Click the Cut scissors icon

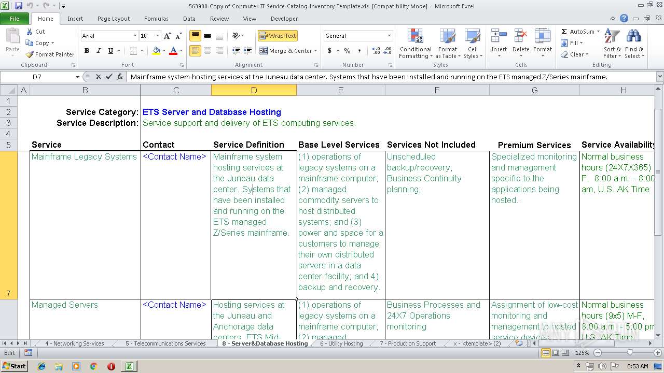30,32
